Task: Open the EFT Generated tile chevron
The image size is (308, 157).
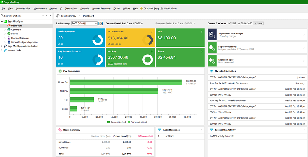Action: (152, 31)
